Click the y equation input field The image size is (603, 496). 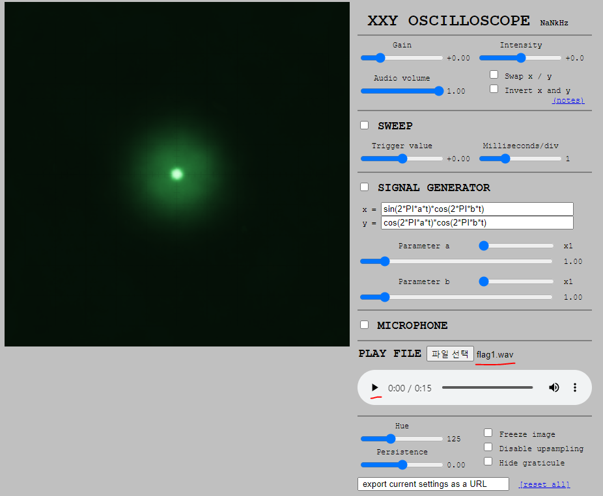[477, 223]
